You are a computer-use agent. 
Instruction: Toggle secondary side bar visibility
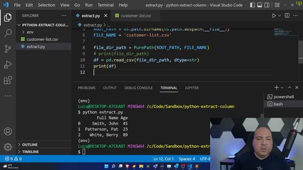click(x=267, y=5)
